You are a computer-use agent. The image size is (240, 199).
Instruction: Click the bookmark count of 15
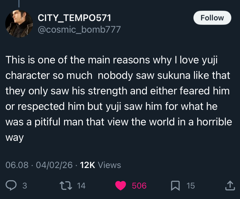(190, 186)
